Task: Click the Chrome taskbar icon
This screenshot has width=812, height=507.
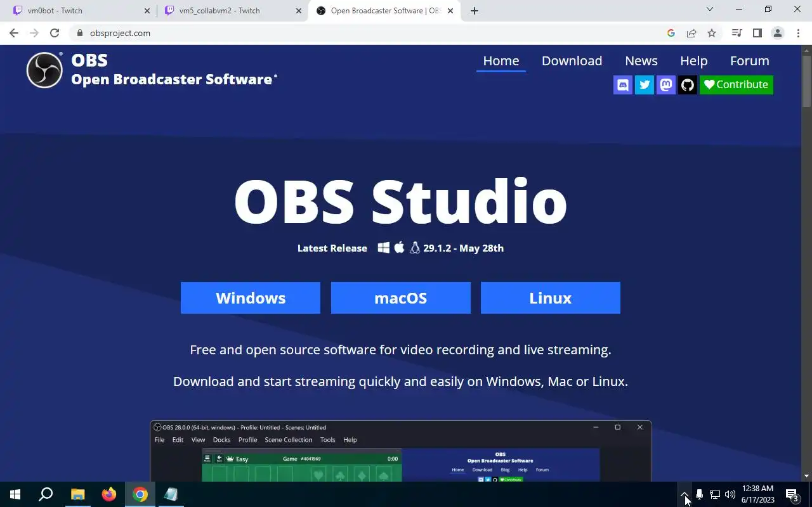Action: [x=140, y=494]
